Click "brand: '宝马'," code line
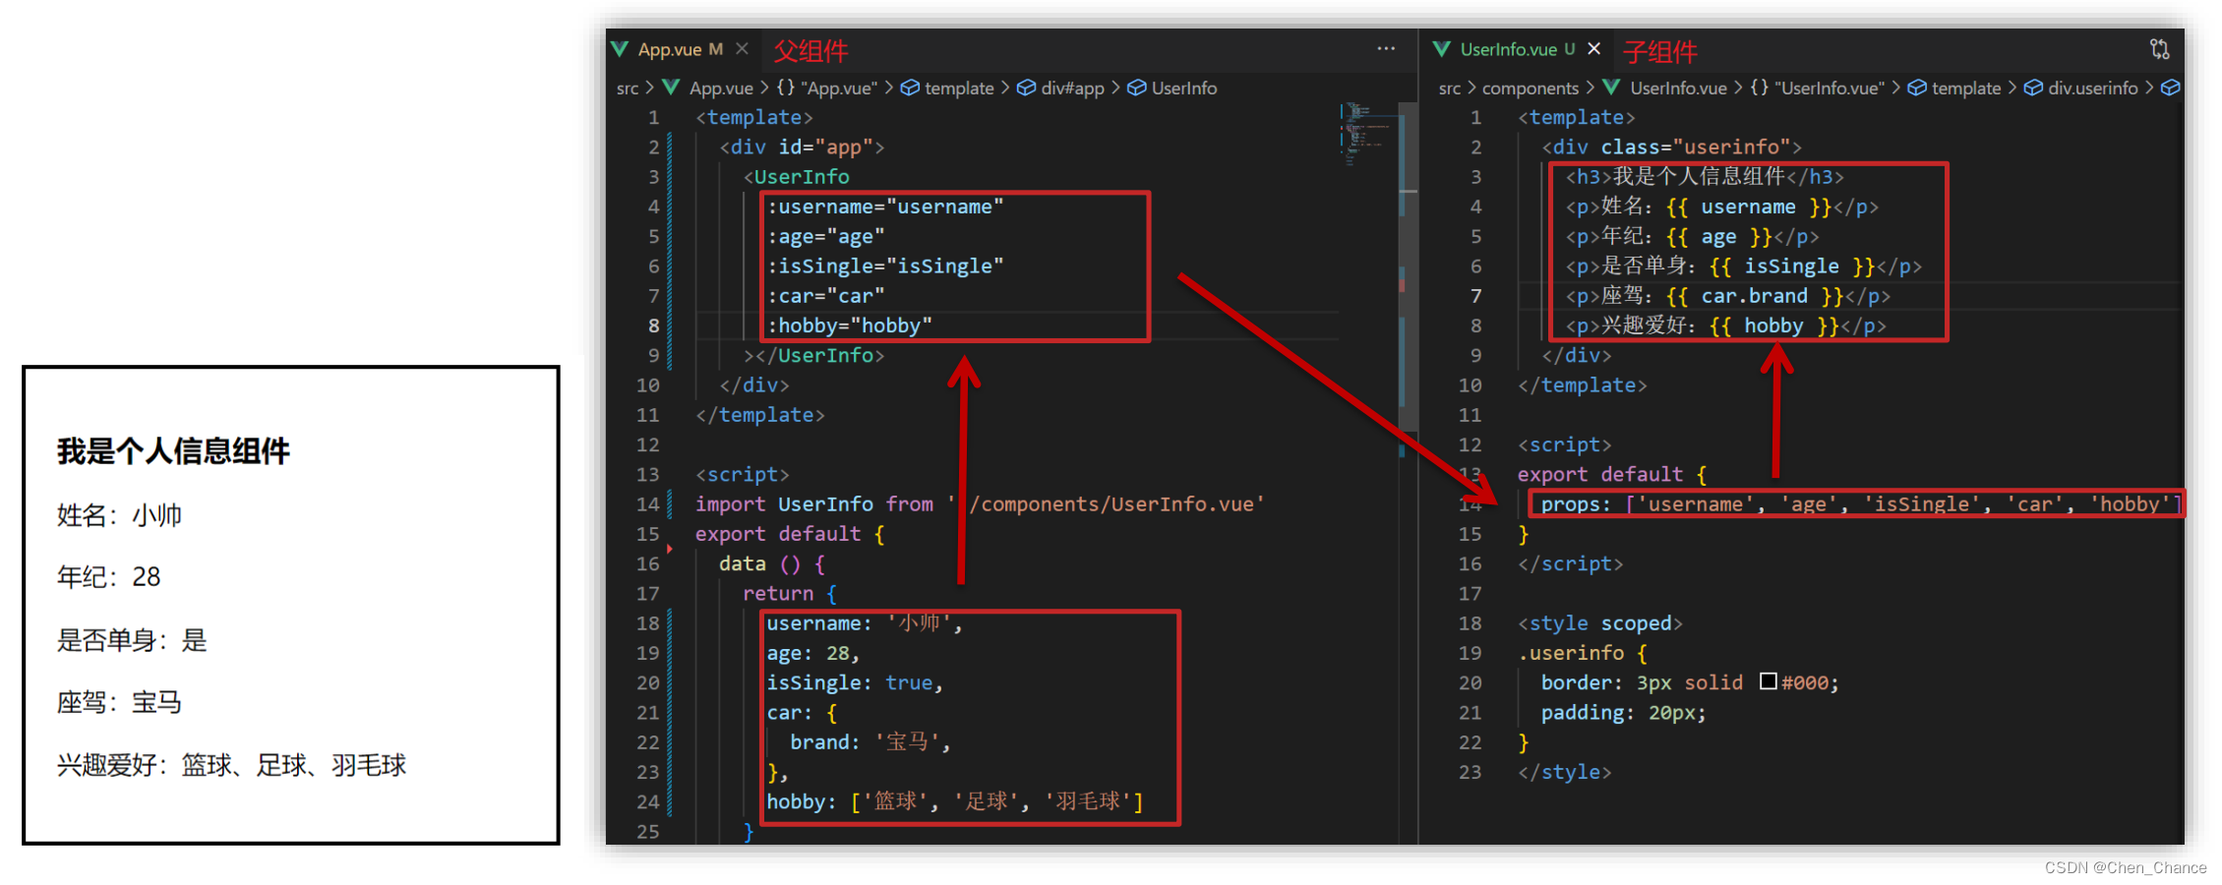Viewport: 2222px width, 885px height. 871,742
